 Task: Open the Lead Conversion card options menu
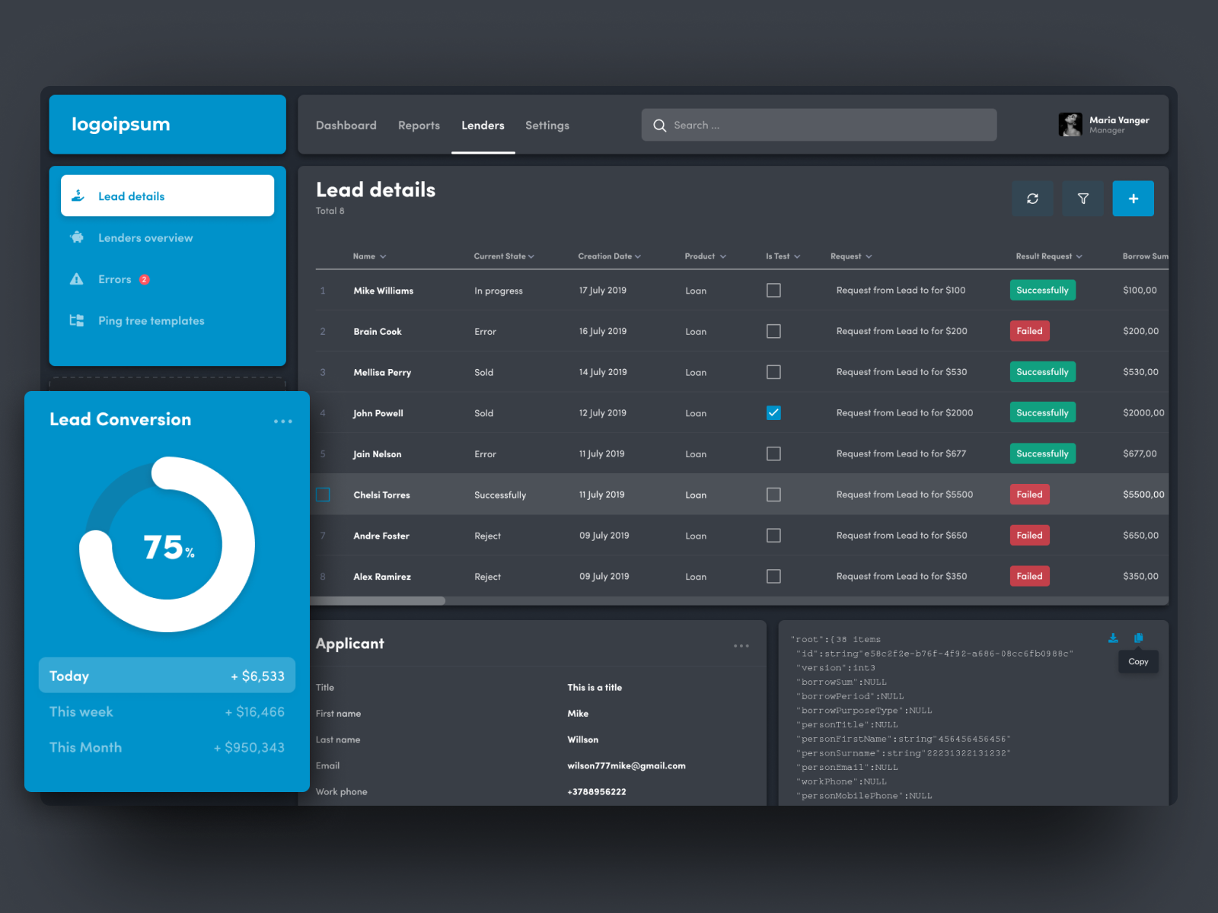tap(283, 421)
